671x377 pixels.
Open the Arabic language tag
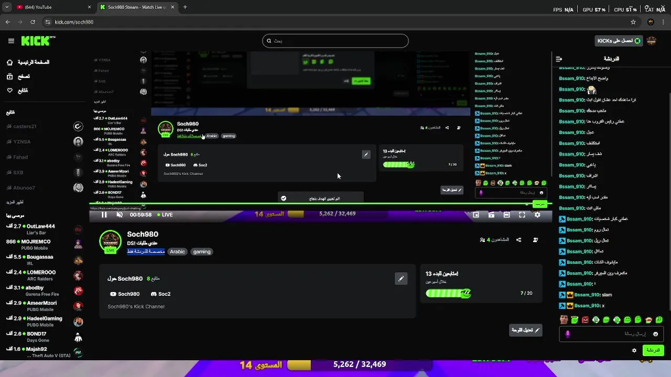[177, 252]
